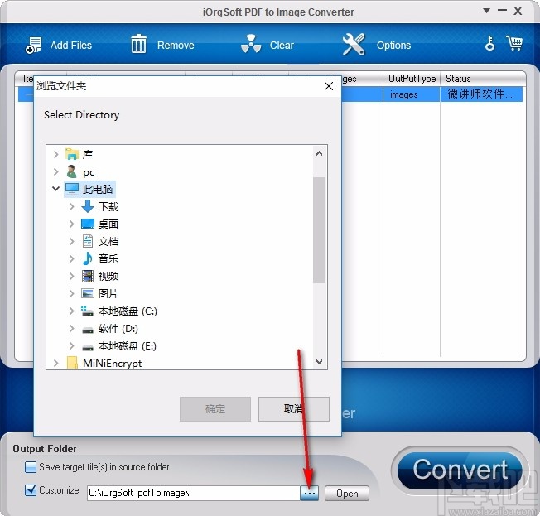
Task: Close the 浏览文件夹 dialog
Action: tap(329, 86)
